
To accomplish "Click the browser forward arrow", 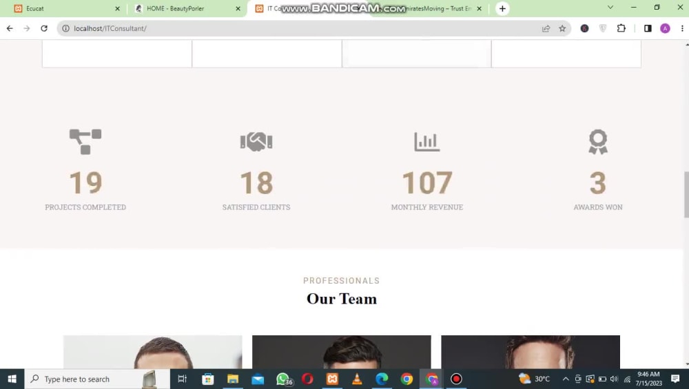I will tap(27, 28).
